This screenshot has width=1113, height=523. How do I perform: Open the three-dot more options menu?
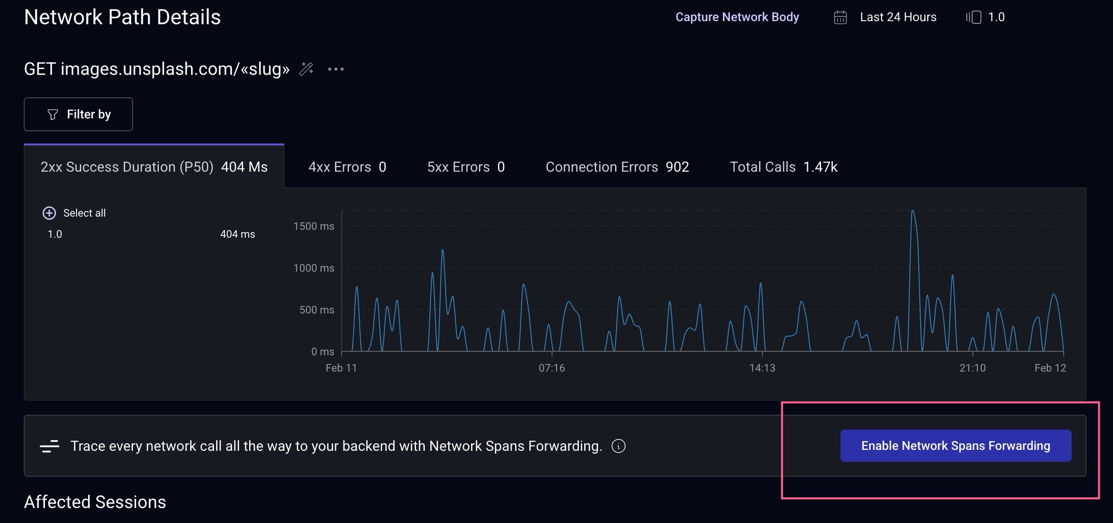[x=336, y=69]
